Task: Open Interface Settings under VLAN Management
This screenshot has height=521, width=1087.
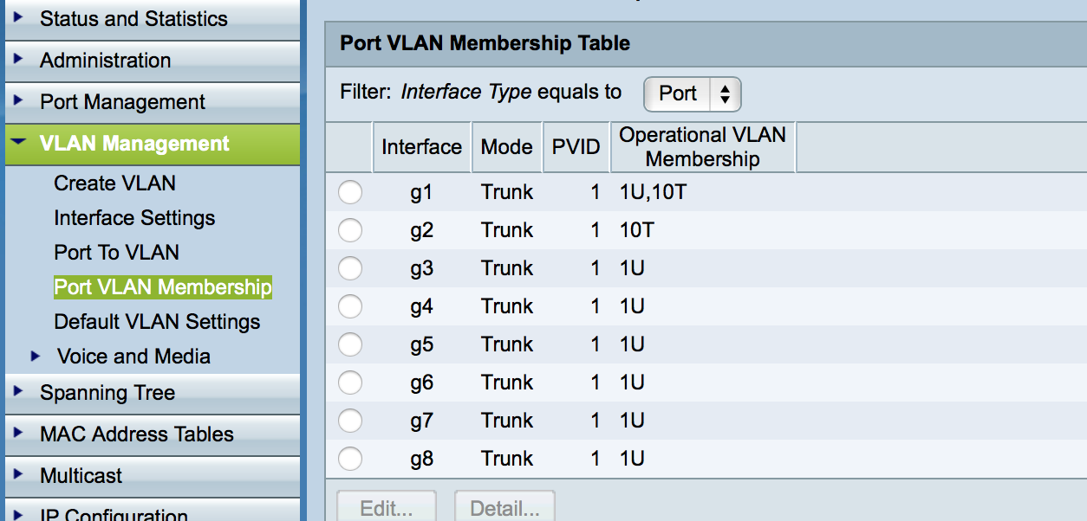Action: click(134, 218)
